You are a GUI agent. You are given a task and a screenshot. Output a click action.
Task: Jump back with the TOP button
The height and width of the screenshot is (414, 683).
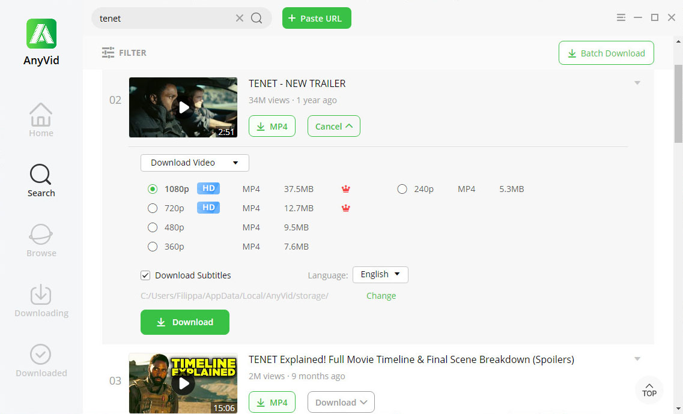tap(649, 390)
